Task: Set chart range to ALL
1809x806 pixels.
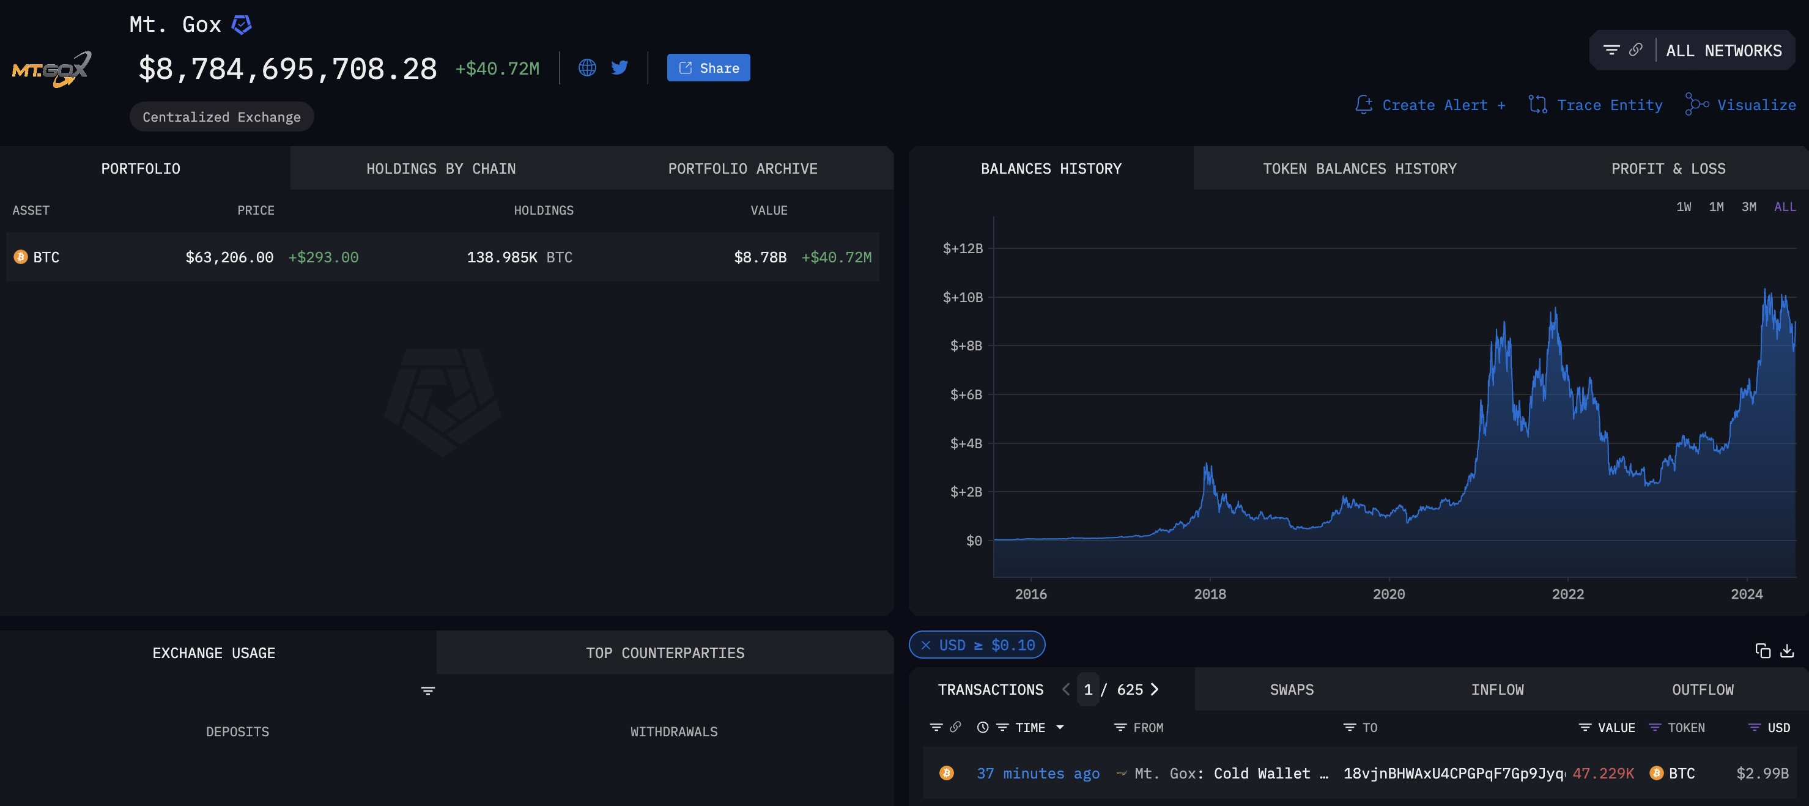Action: point(1785,207)
